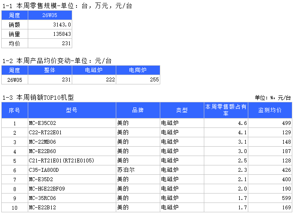Click the 苏泊尔 brand cell

(138, 170)
